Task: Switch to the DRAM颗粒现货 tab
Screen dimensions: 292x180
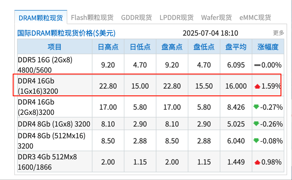Action: point(41,18)
